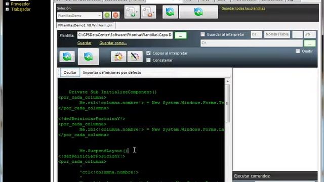Click the Ocultar tab button

[x=70, y=73]
